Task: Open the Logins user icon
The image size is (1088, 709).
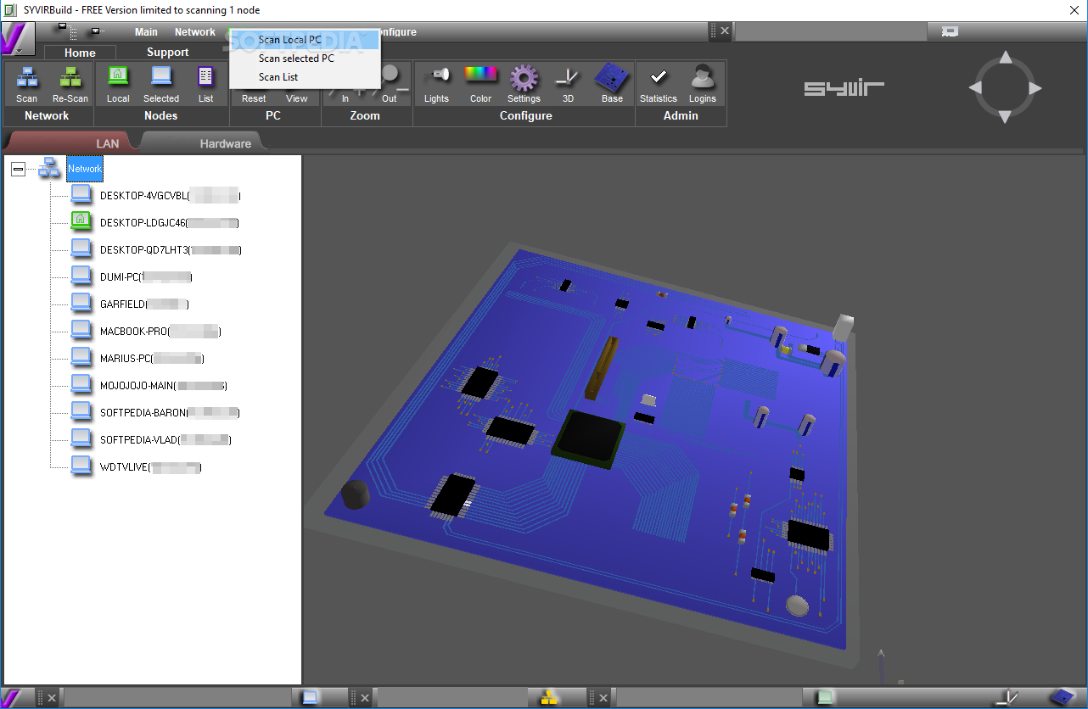Action: tap(702, 83)
